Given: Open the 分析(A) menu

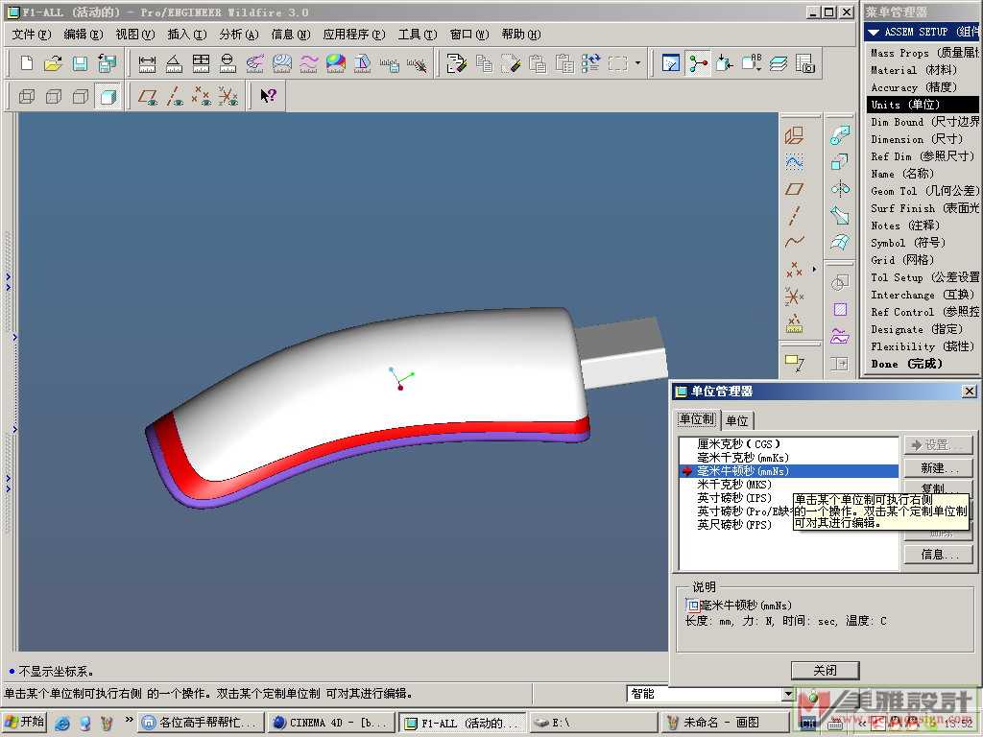Looking at the screenshot, I should 239,35.
